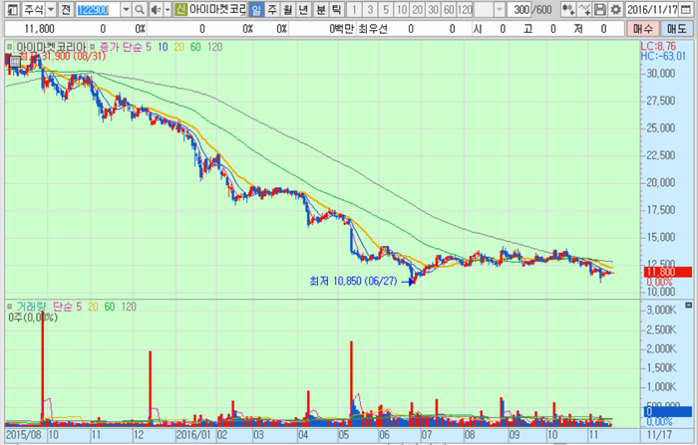Image resolution: width=698 pixels, height=445 pixels.
Task: Click the 300 candle count input field
Action: (x=522, y=9)
